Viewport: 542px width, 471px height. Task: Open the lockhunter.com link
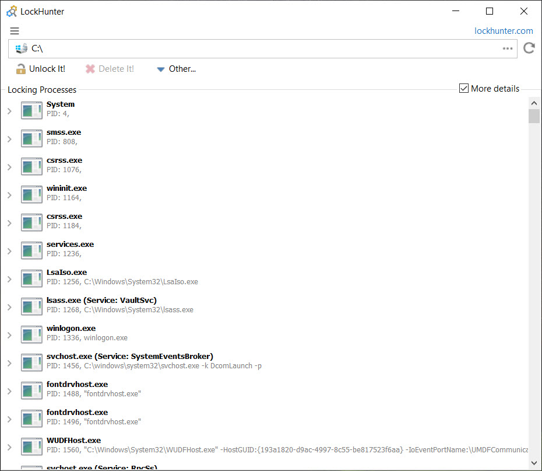tap(504, 31)
